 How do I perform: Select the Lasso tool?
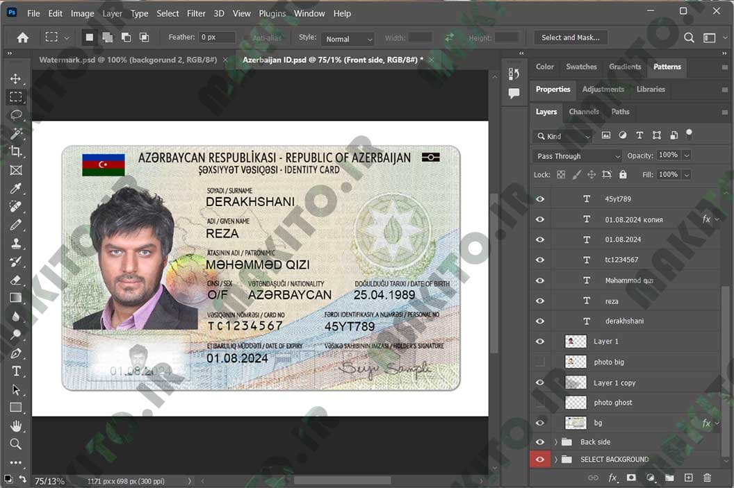pyautogui.click(x=15, y=115)
